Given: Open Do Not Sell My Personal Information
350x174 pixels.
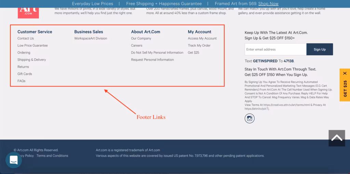Looking at the screenshot, I should tap(157, 53).
